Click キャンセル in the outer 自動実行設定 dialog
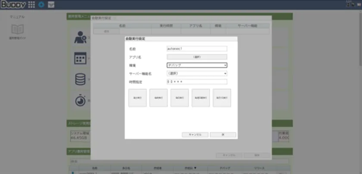 tap(229, 156)
